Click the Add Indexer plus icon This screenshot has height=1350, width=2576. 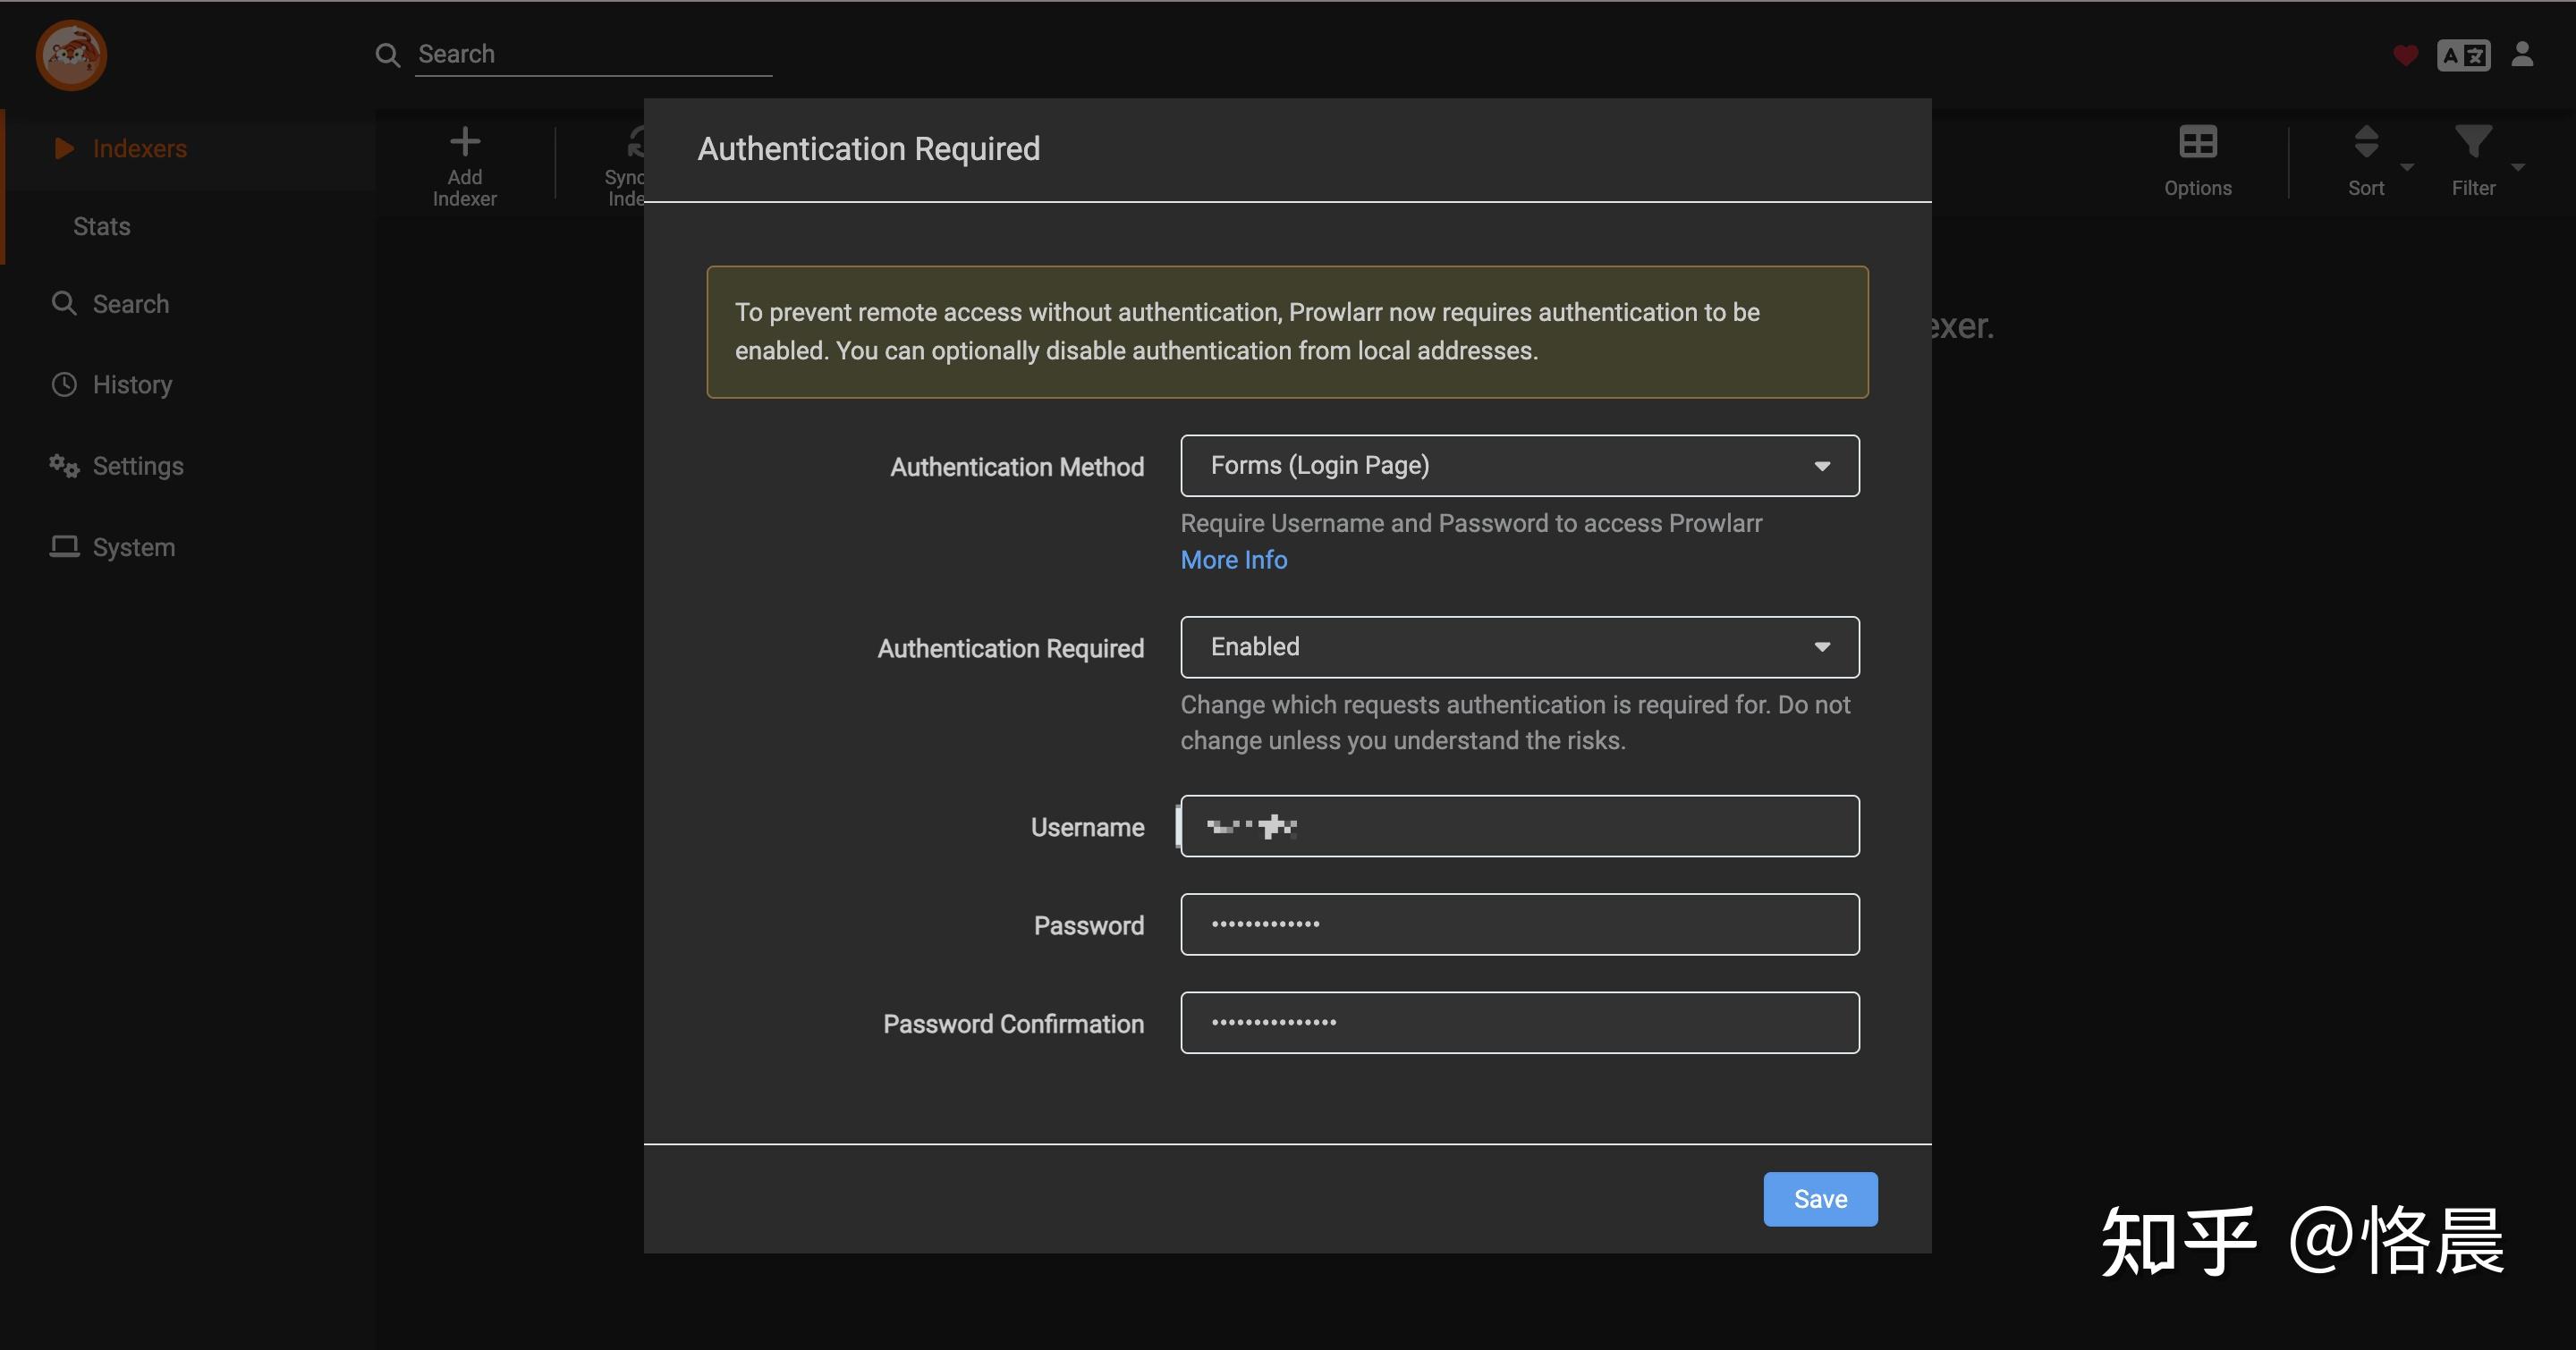(464, 143)
